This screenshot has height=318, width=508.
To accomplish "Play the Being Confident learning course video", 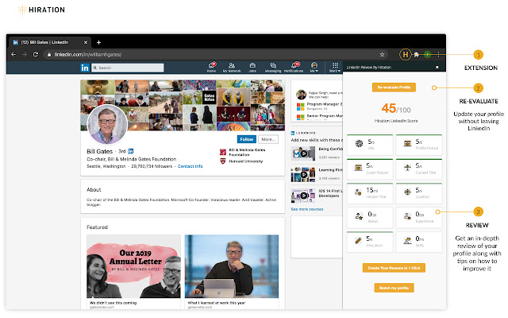I will point(303,153).
